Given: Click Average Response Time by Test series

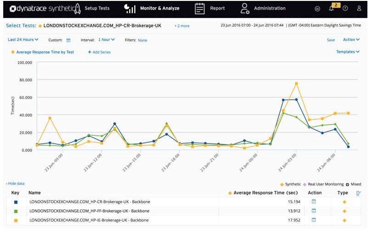Looking at the screenshot, I should 45,52.
